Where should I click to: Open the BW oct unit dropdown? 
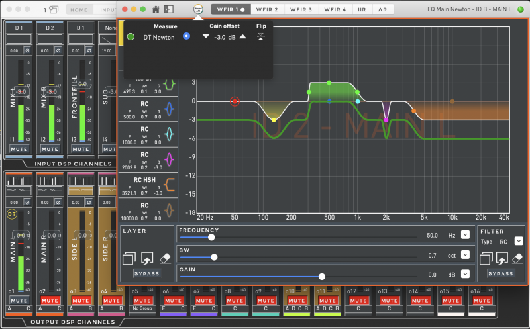click(465, 255)
